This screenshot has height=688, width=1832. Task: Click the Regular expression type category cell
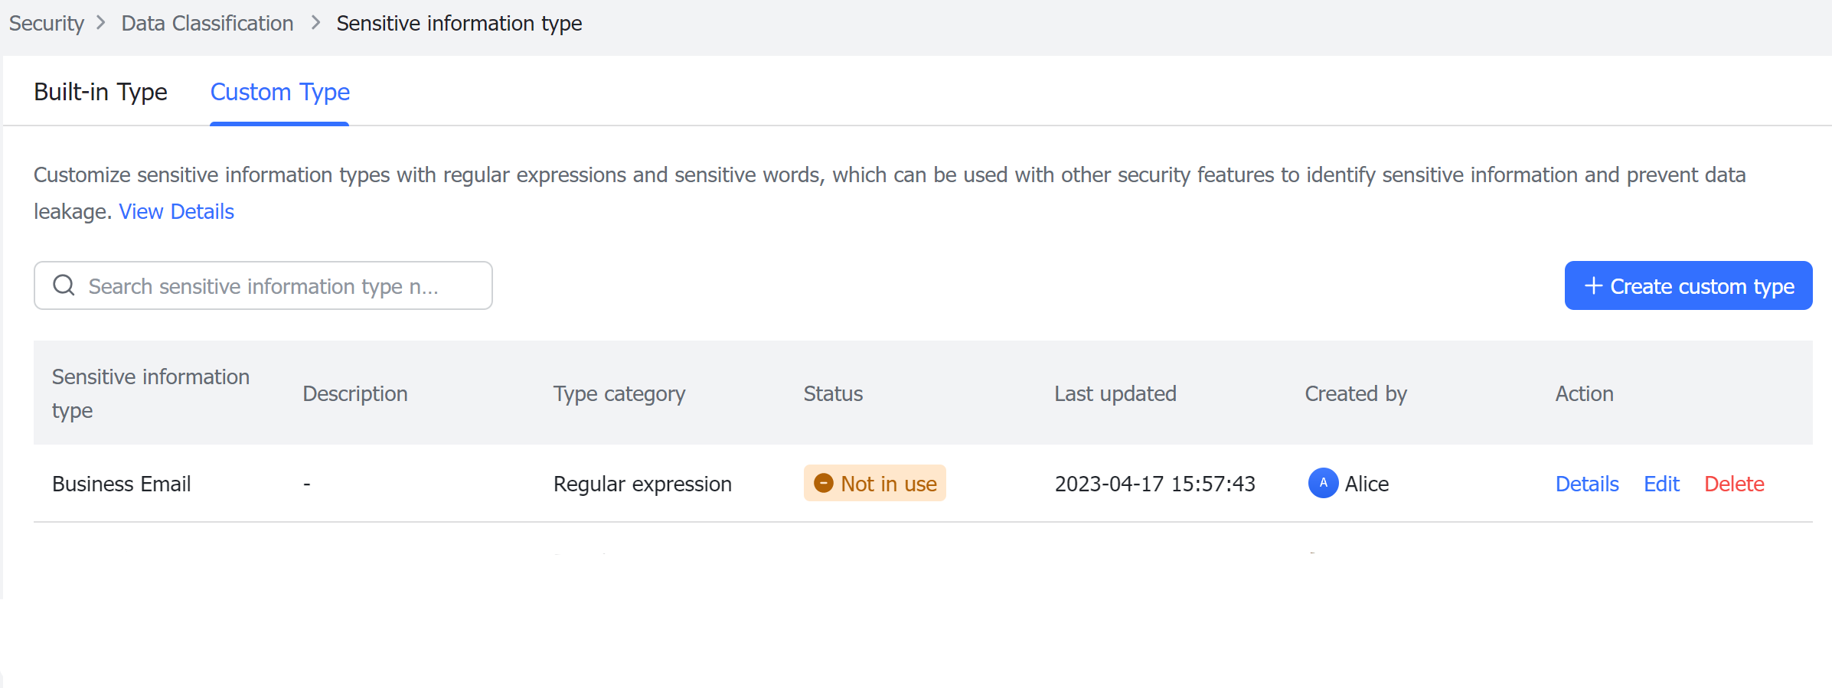642,483
